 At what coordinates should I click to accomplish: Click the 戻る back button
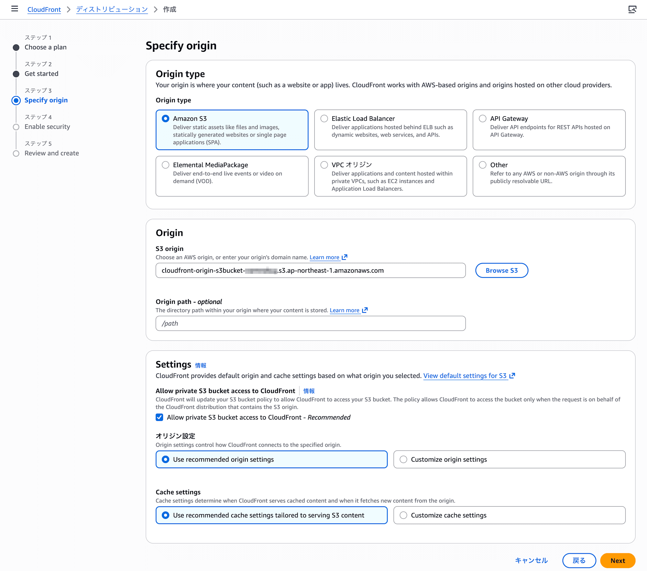(579, 561)
